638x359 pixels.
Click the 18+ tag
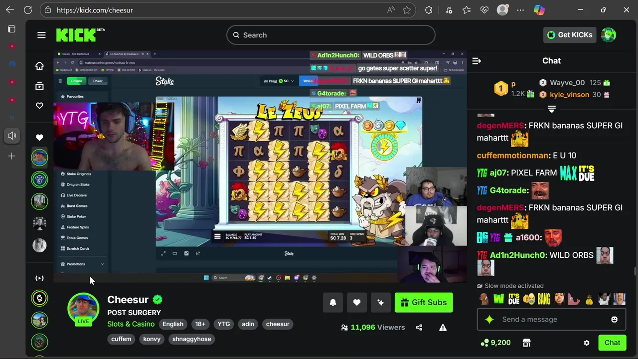coord(200,324)
